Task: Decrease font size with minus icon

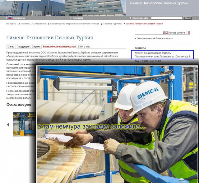Action: (164, 32)
